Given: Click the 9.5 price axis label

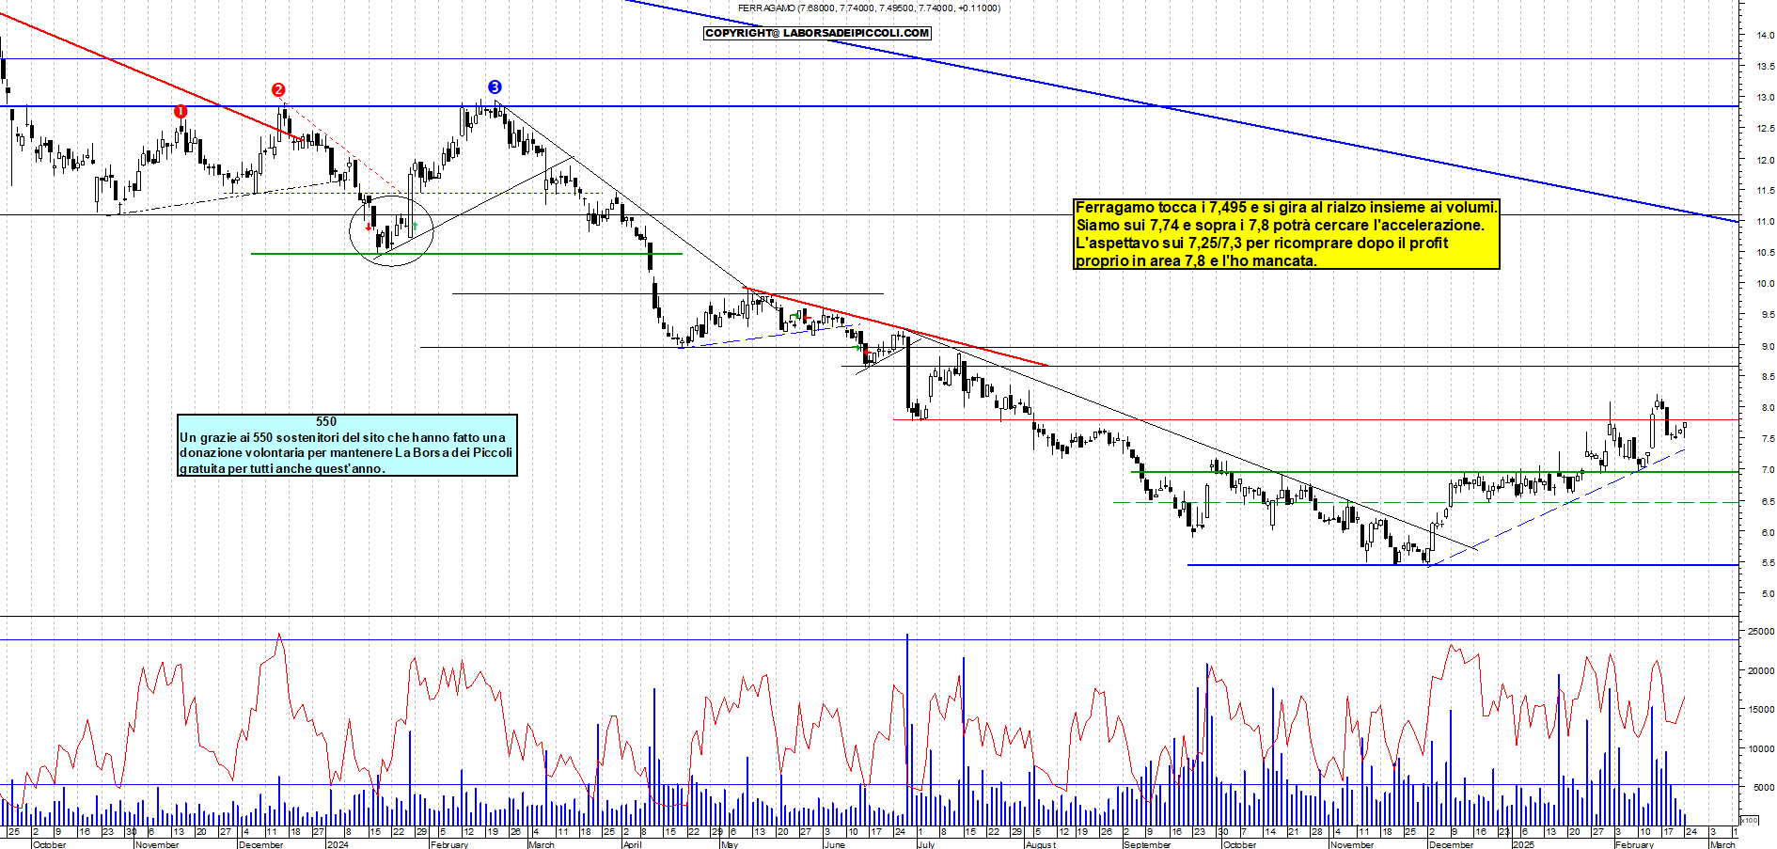Looking at the screenshot, I should pyautogui.click(x=1768, y=315).
